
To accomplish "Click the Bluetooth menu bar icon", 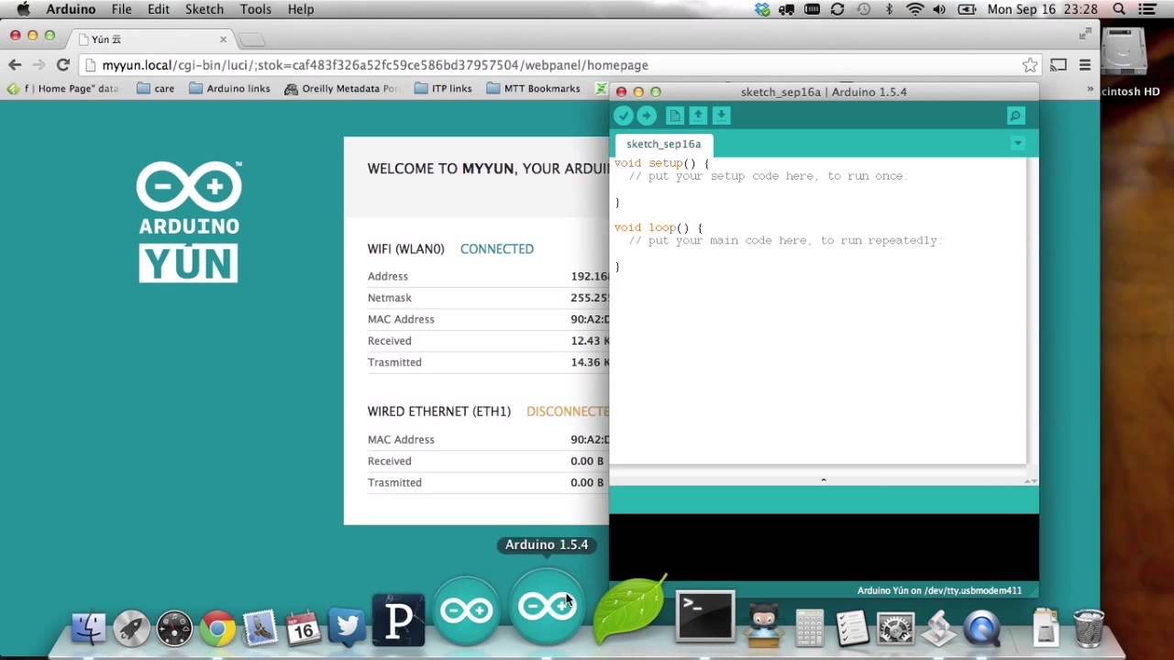I will pos(889,9).
